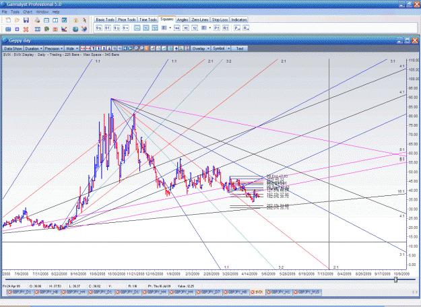Close the GBPJPY_M15 tab with its X
421x307 pixels.
tap(296, 292)
